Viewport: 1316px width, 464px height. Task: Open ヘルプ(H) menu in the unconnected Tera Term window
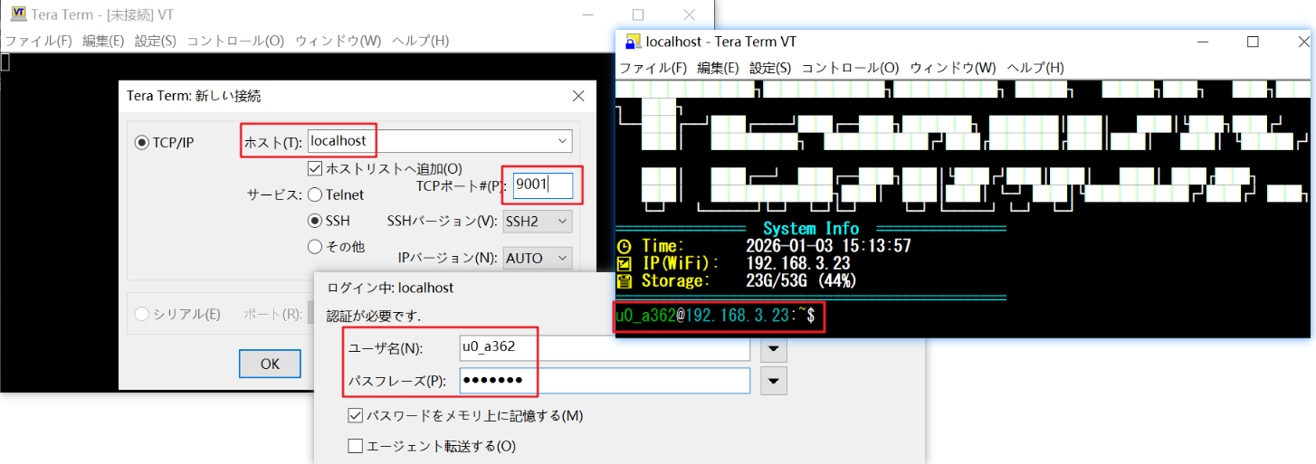(421, 41)
